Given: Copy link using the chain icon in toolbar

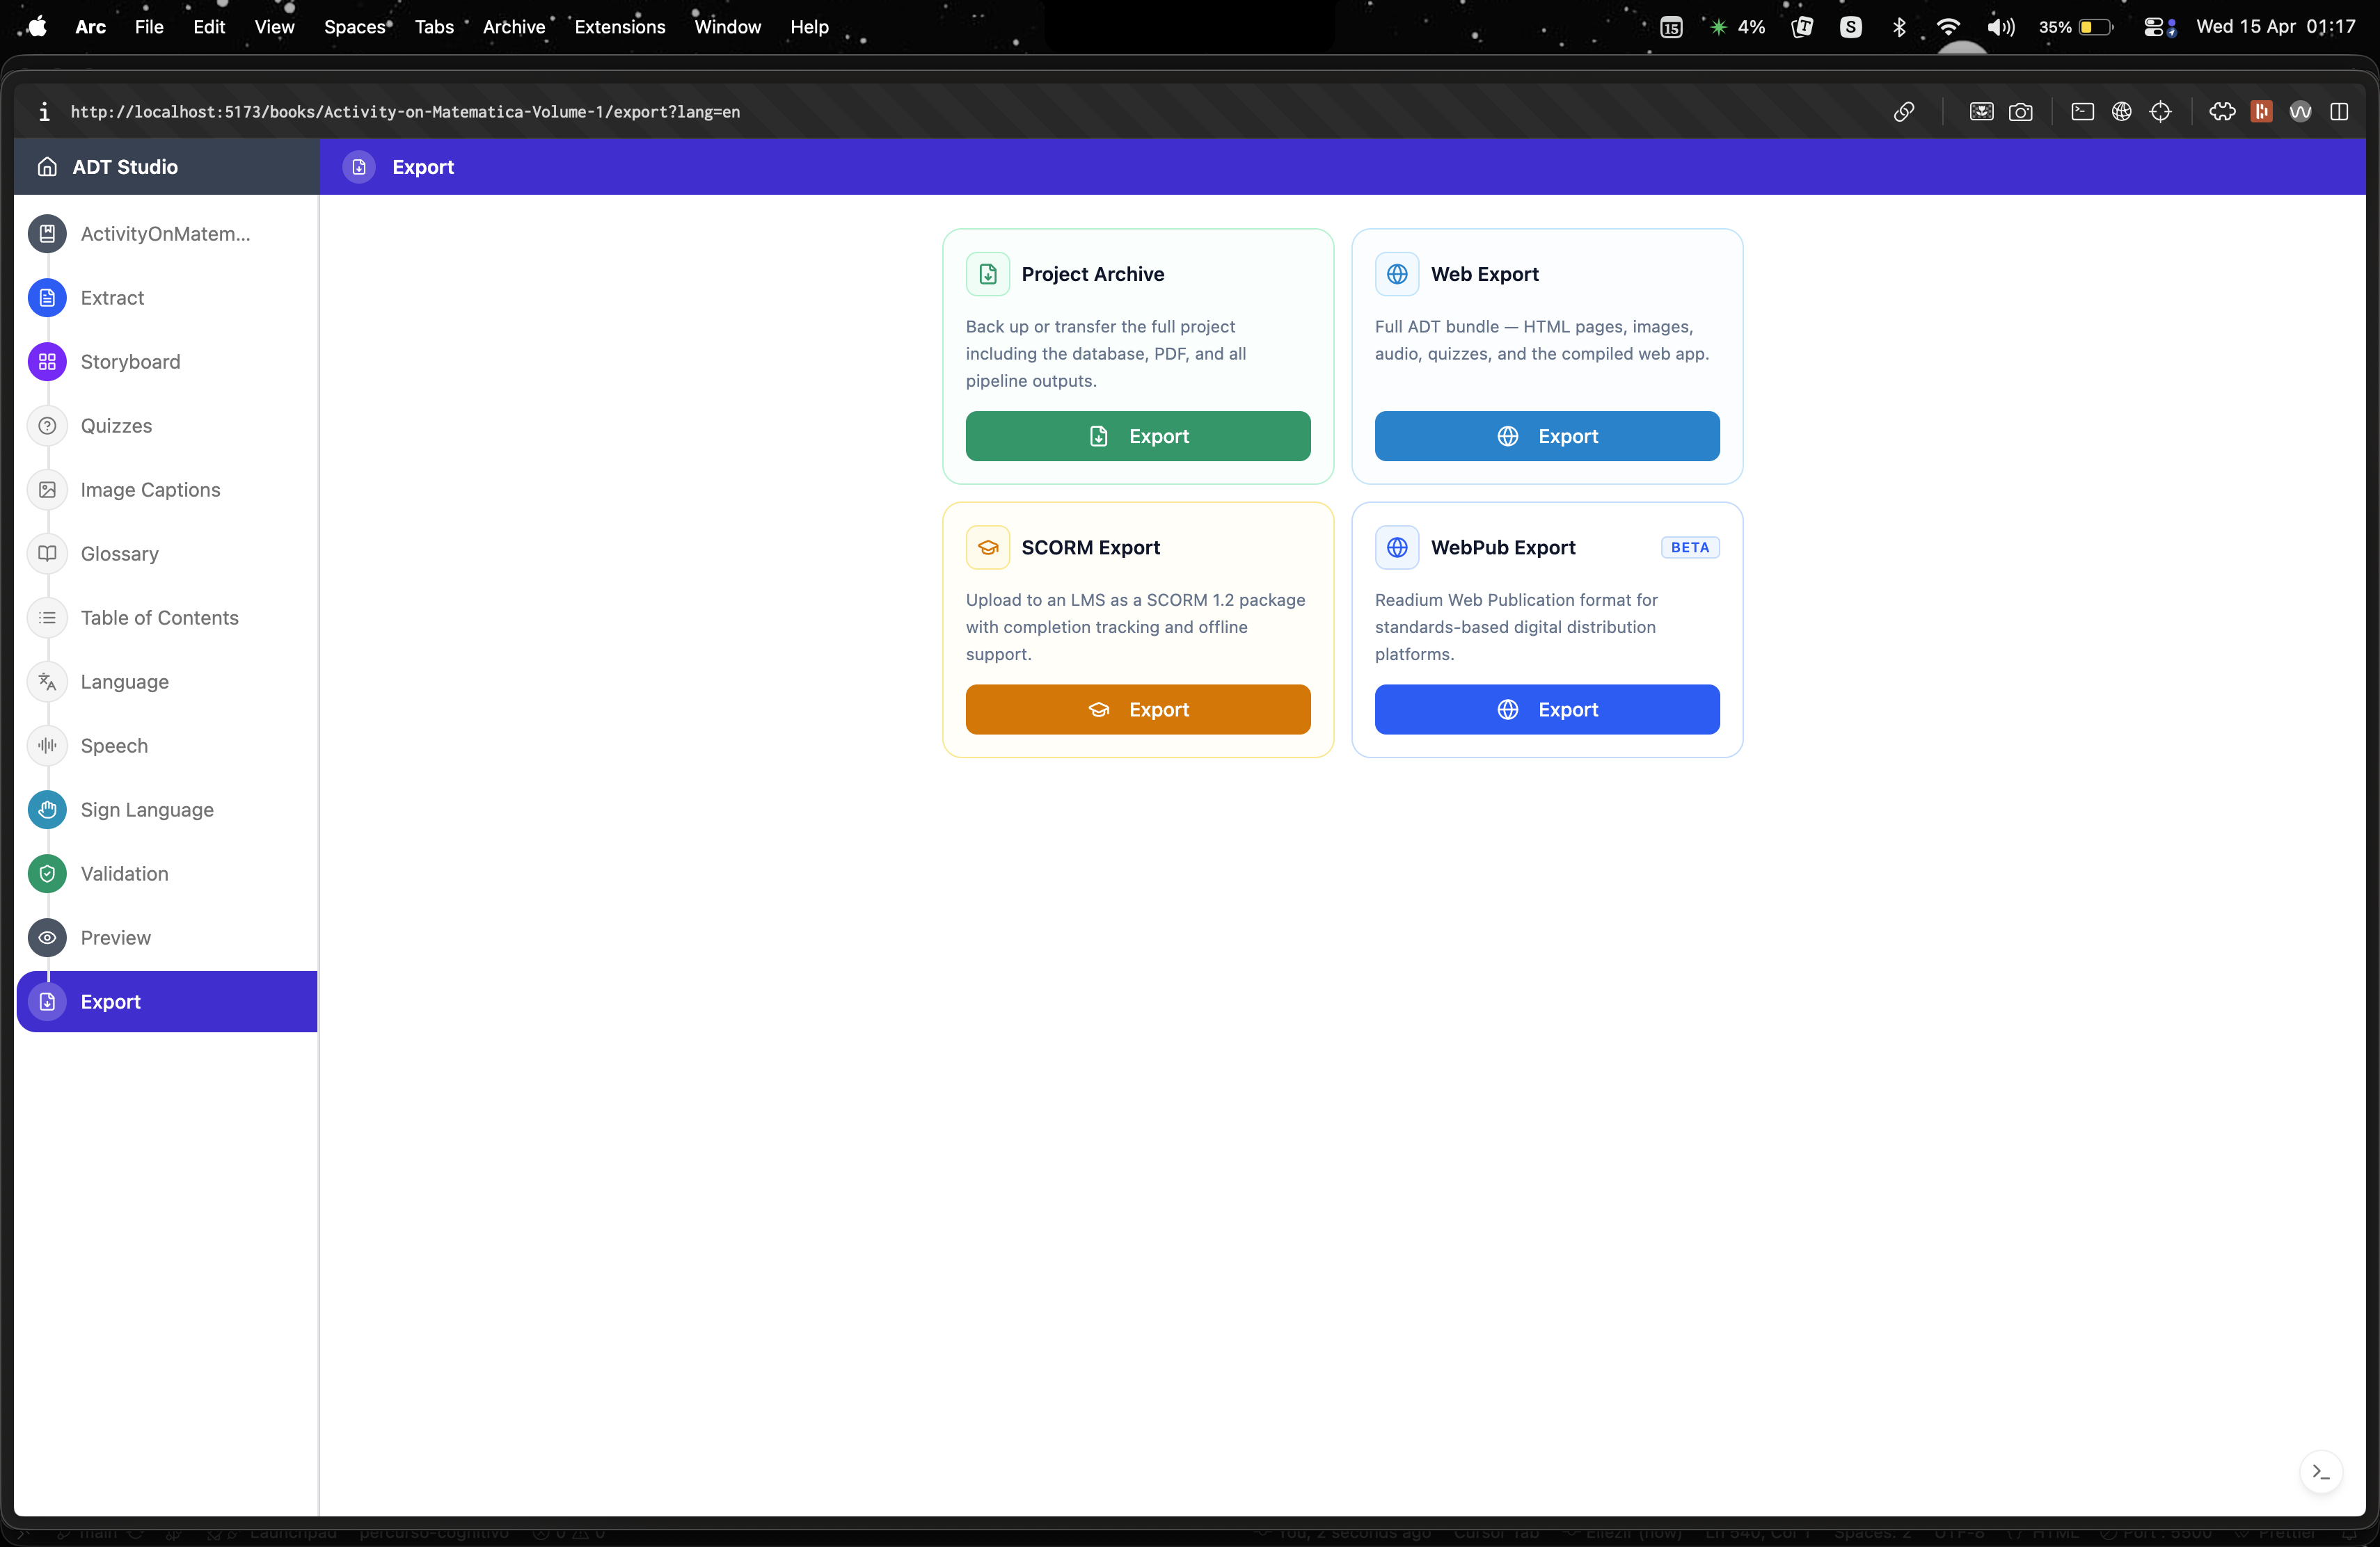Looking at the screenshot, I should pos(1904,112).
